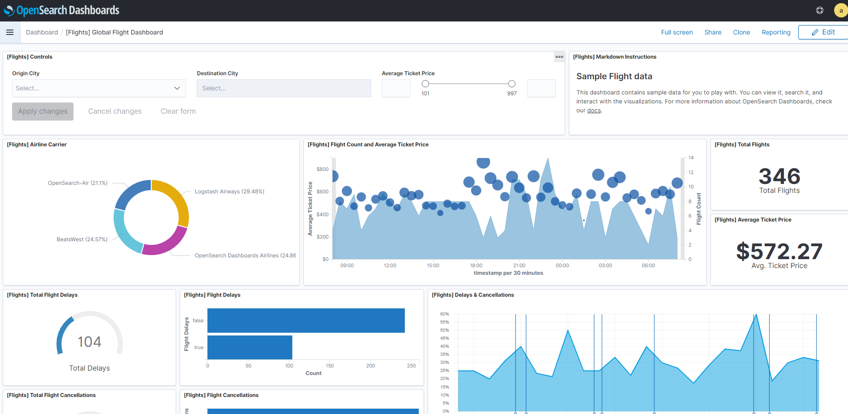Click the 'false' flight delays bar
Image resolution: width=848 pixels, height=414 pixels.
(x=306, y=320)
